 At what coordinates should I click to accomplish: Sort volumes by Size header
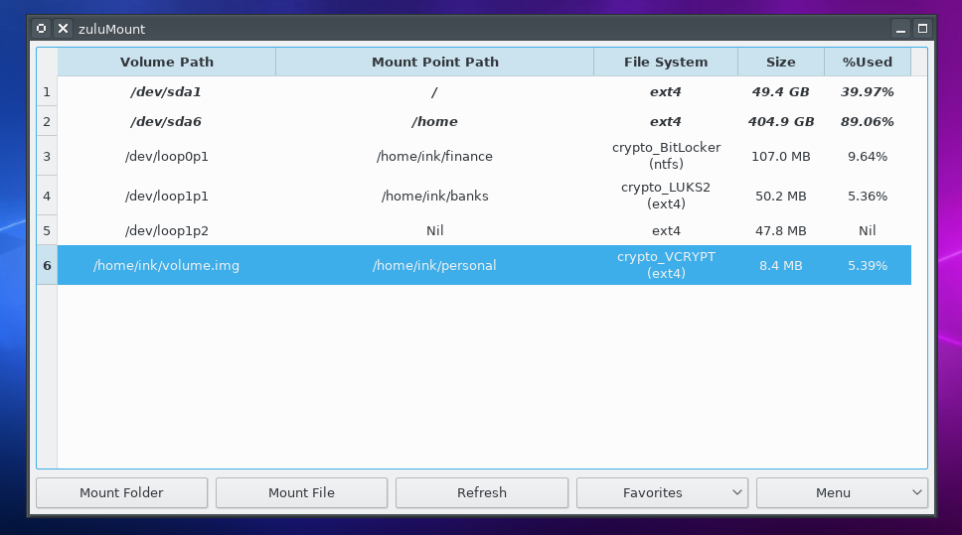click(780, 62)
